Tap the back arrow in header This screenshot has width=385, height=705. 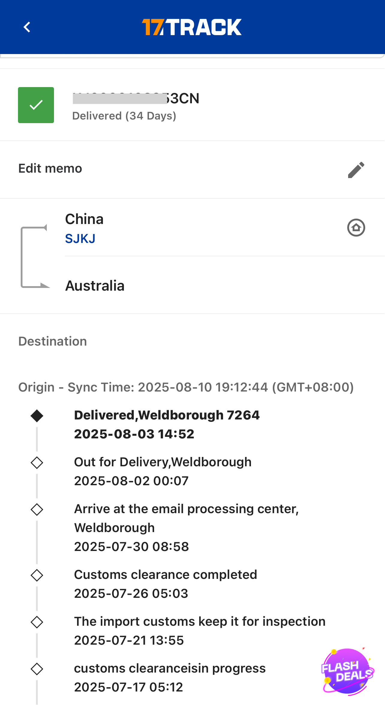(27, 27)
